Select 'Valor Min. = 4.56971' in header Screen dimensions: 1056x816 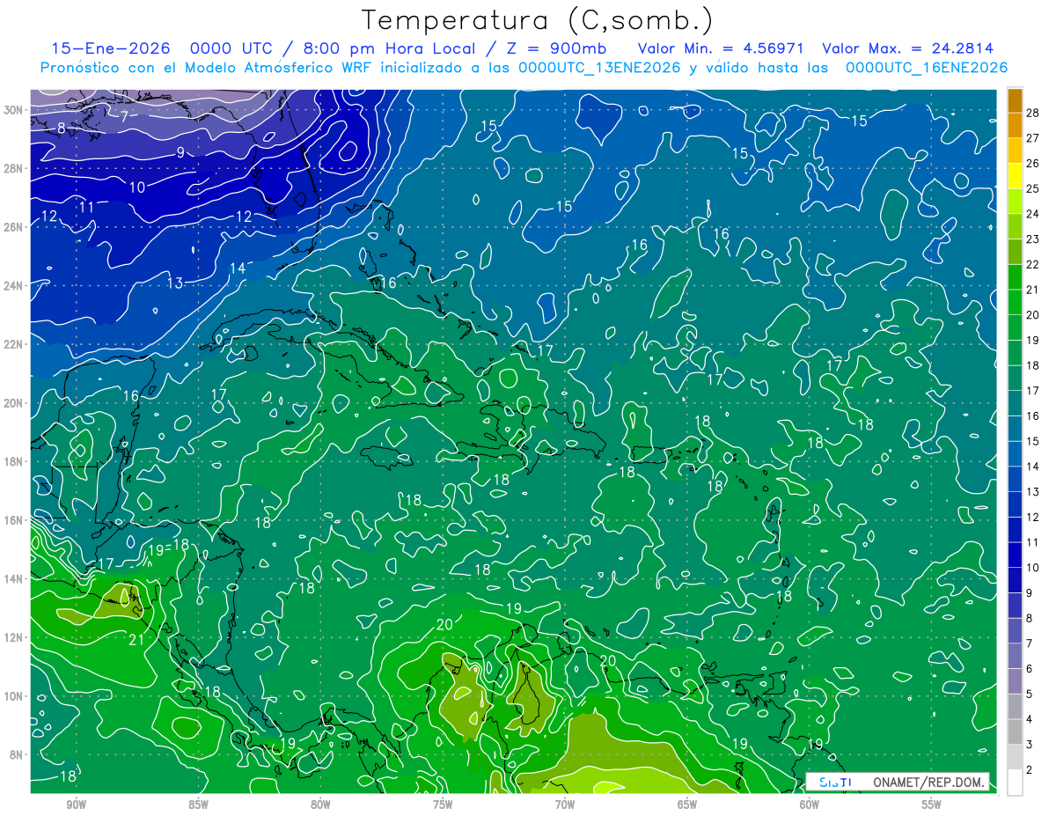(722, 48)
